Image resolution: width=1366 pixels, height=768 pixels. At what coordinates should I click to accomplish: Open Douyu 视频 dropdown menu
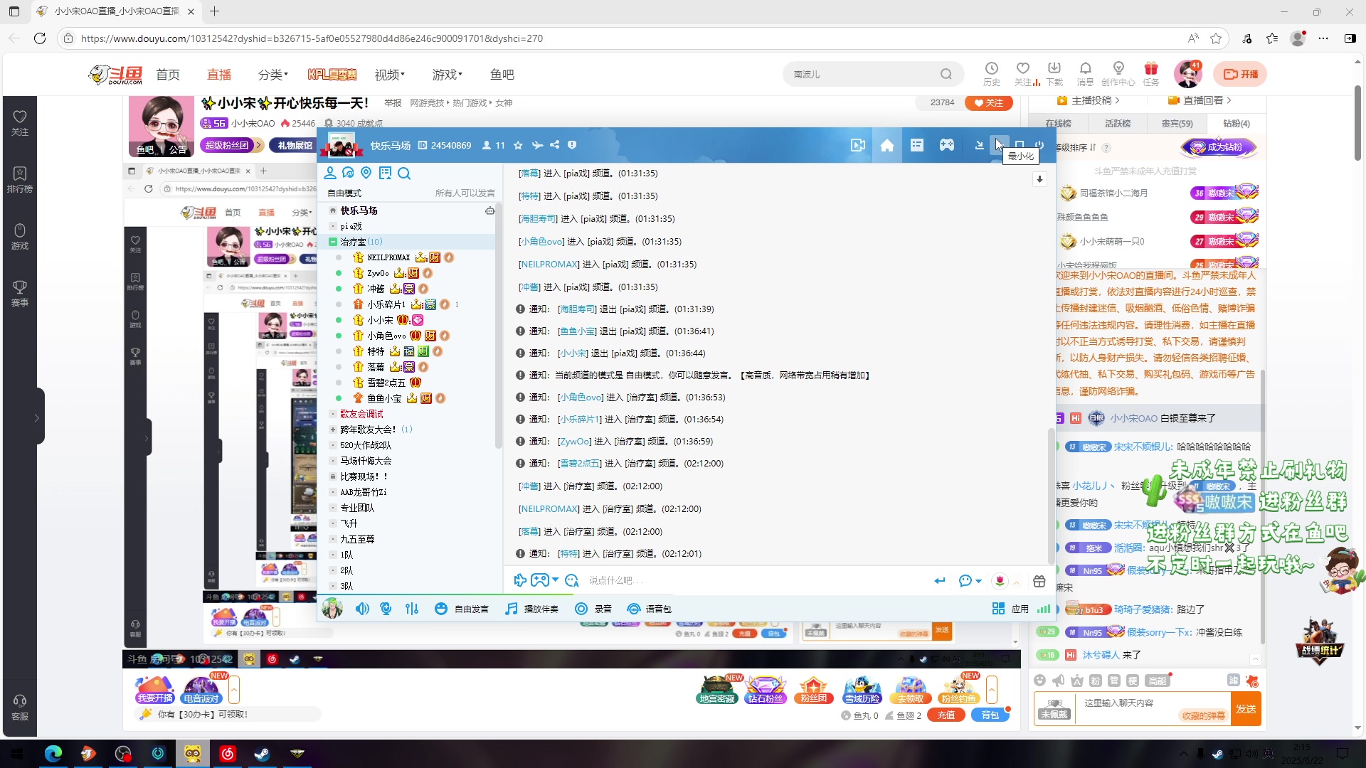[389, 75]
